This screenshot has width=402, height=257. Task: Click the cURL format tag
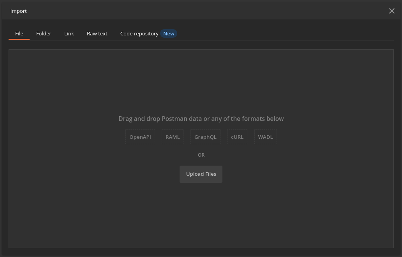tap(237, 137)
